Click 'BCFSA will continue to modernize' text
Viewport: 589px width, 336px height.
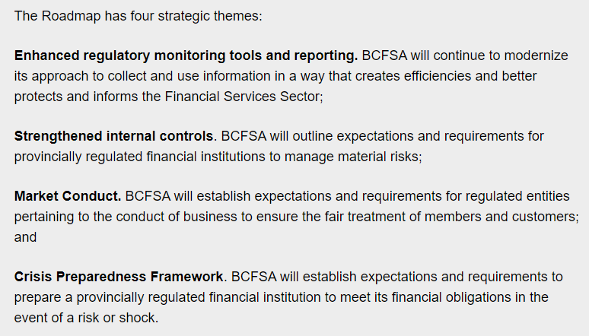point(465,55)
